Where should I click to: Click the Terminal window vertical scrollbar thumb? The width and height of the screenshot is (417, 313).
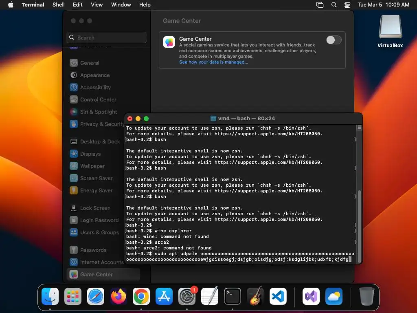(360, 226)
